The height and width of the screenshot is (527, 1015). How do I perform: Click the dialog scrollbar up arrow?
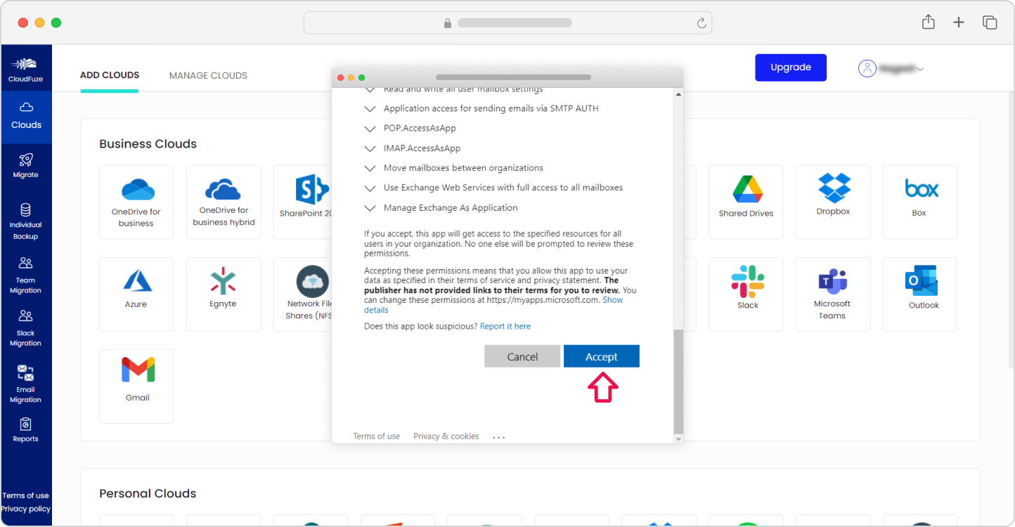coord(678,93)
